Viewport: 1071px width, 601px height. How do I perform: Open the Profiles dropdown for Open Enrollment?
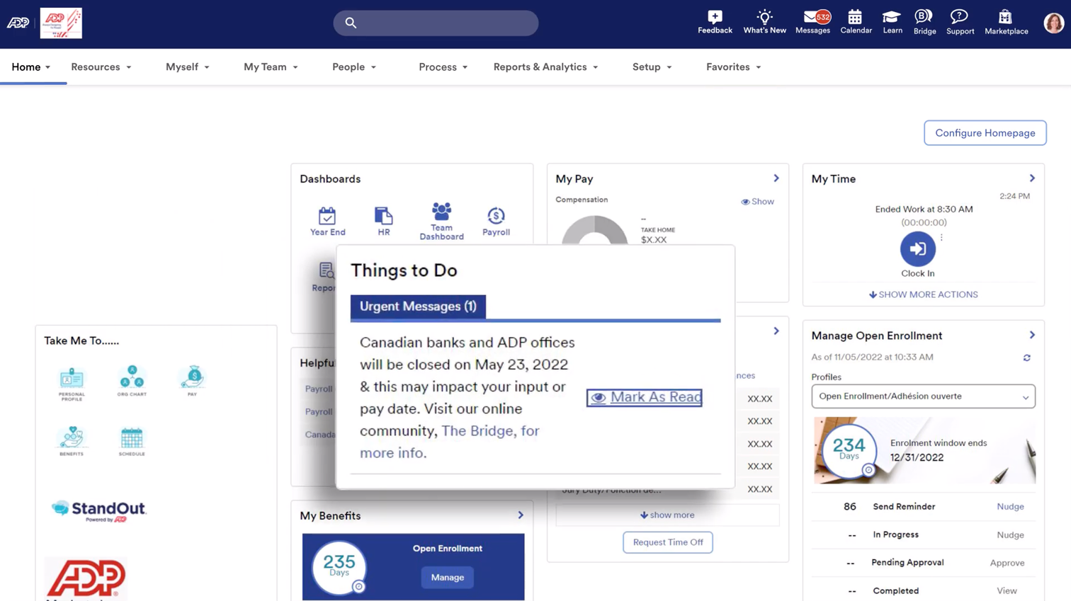[922, 396]
